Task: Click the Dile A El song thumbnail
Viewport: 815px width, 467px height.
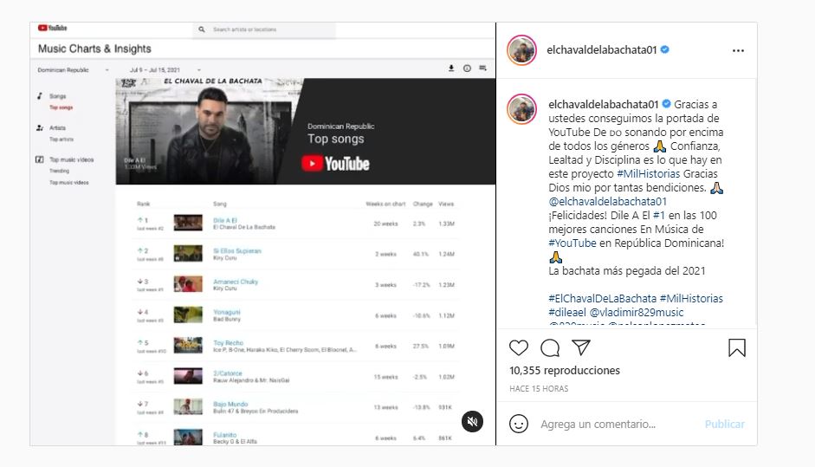Action: point(188,223)
